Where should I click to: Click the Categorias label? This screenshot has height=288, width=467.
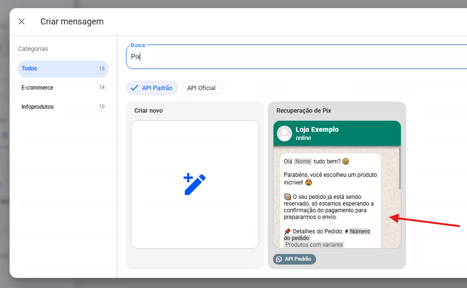tap(33, 48)
